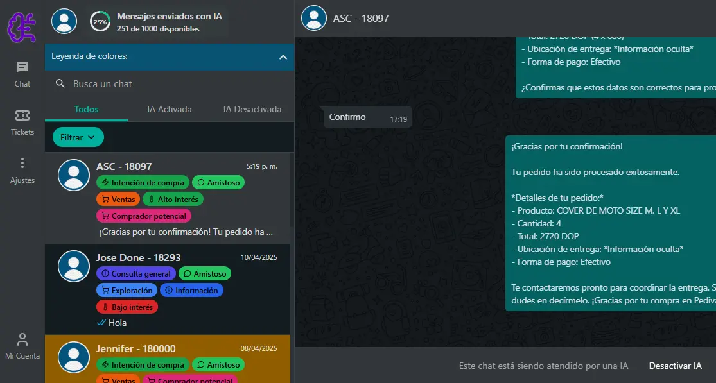Open the ASC - 18097 conversation
Screen dimensions: 716x383
tap(168, 198)
